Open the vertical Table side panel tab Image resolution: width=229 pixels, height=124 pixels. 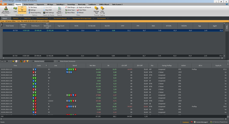coord(227,27)
